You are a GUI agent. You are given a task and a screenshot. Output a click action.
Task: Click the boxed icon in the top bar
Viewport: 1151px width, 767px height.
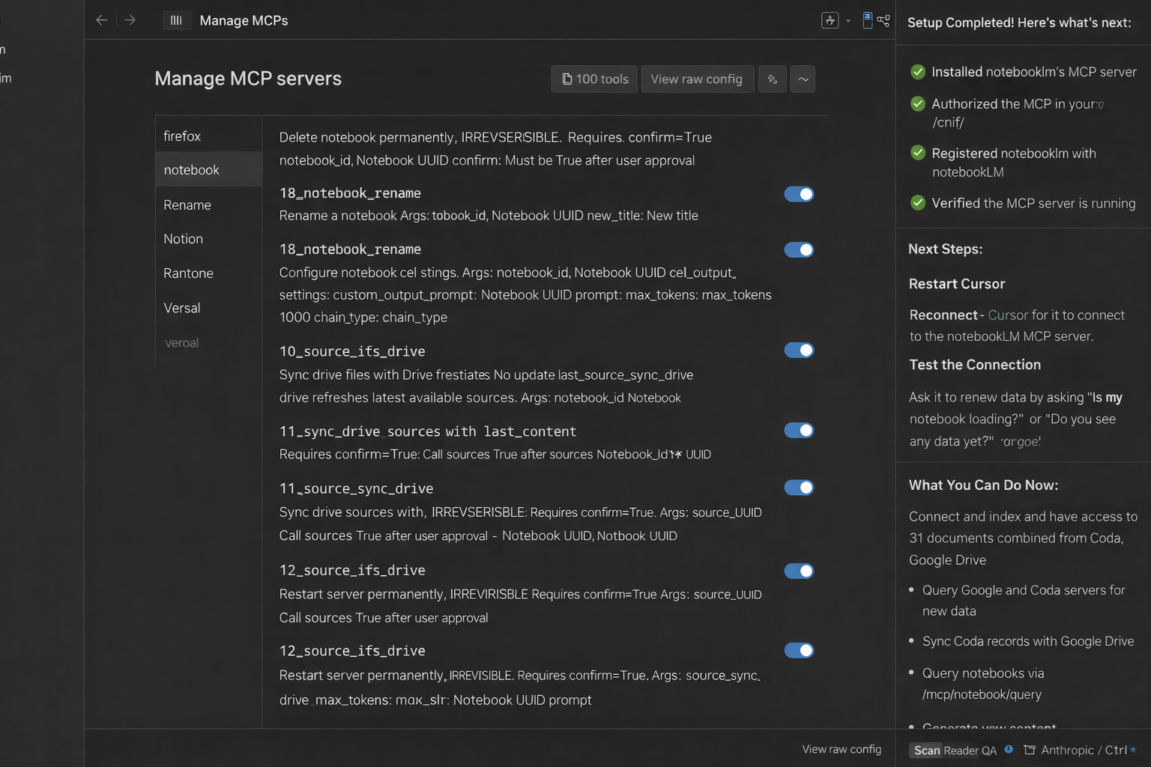pos(830,20)
